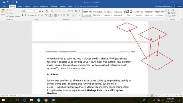Open the File tab
This screenshot has width=183, height=103.
point(4,6)
